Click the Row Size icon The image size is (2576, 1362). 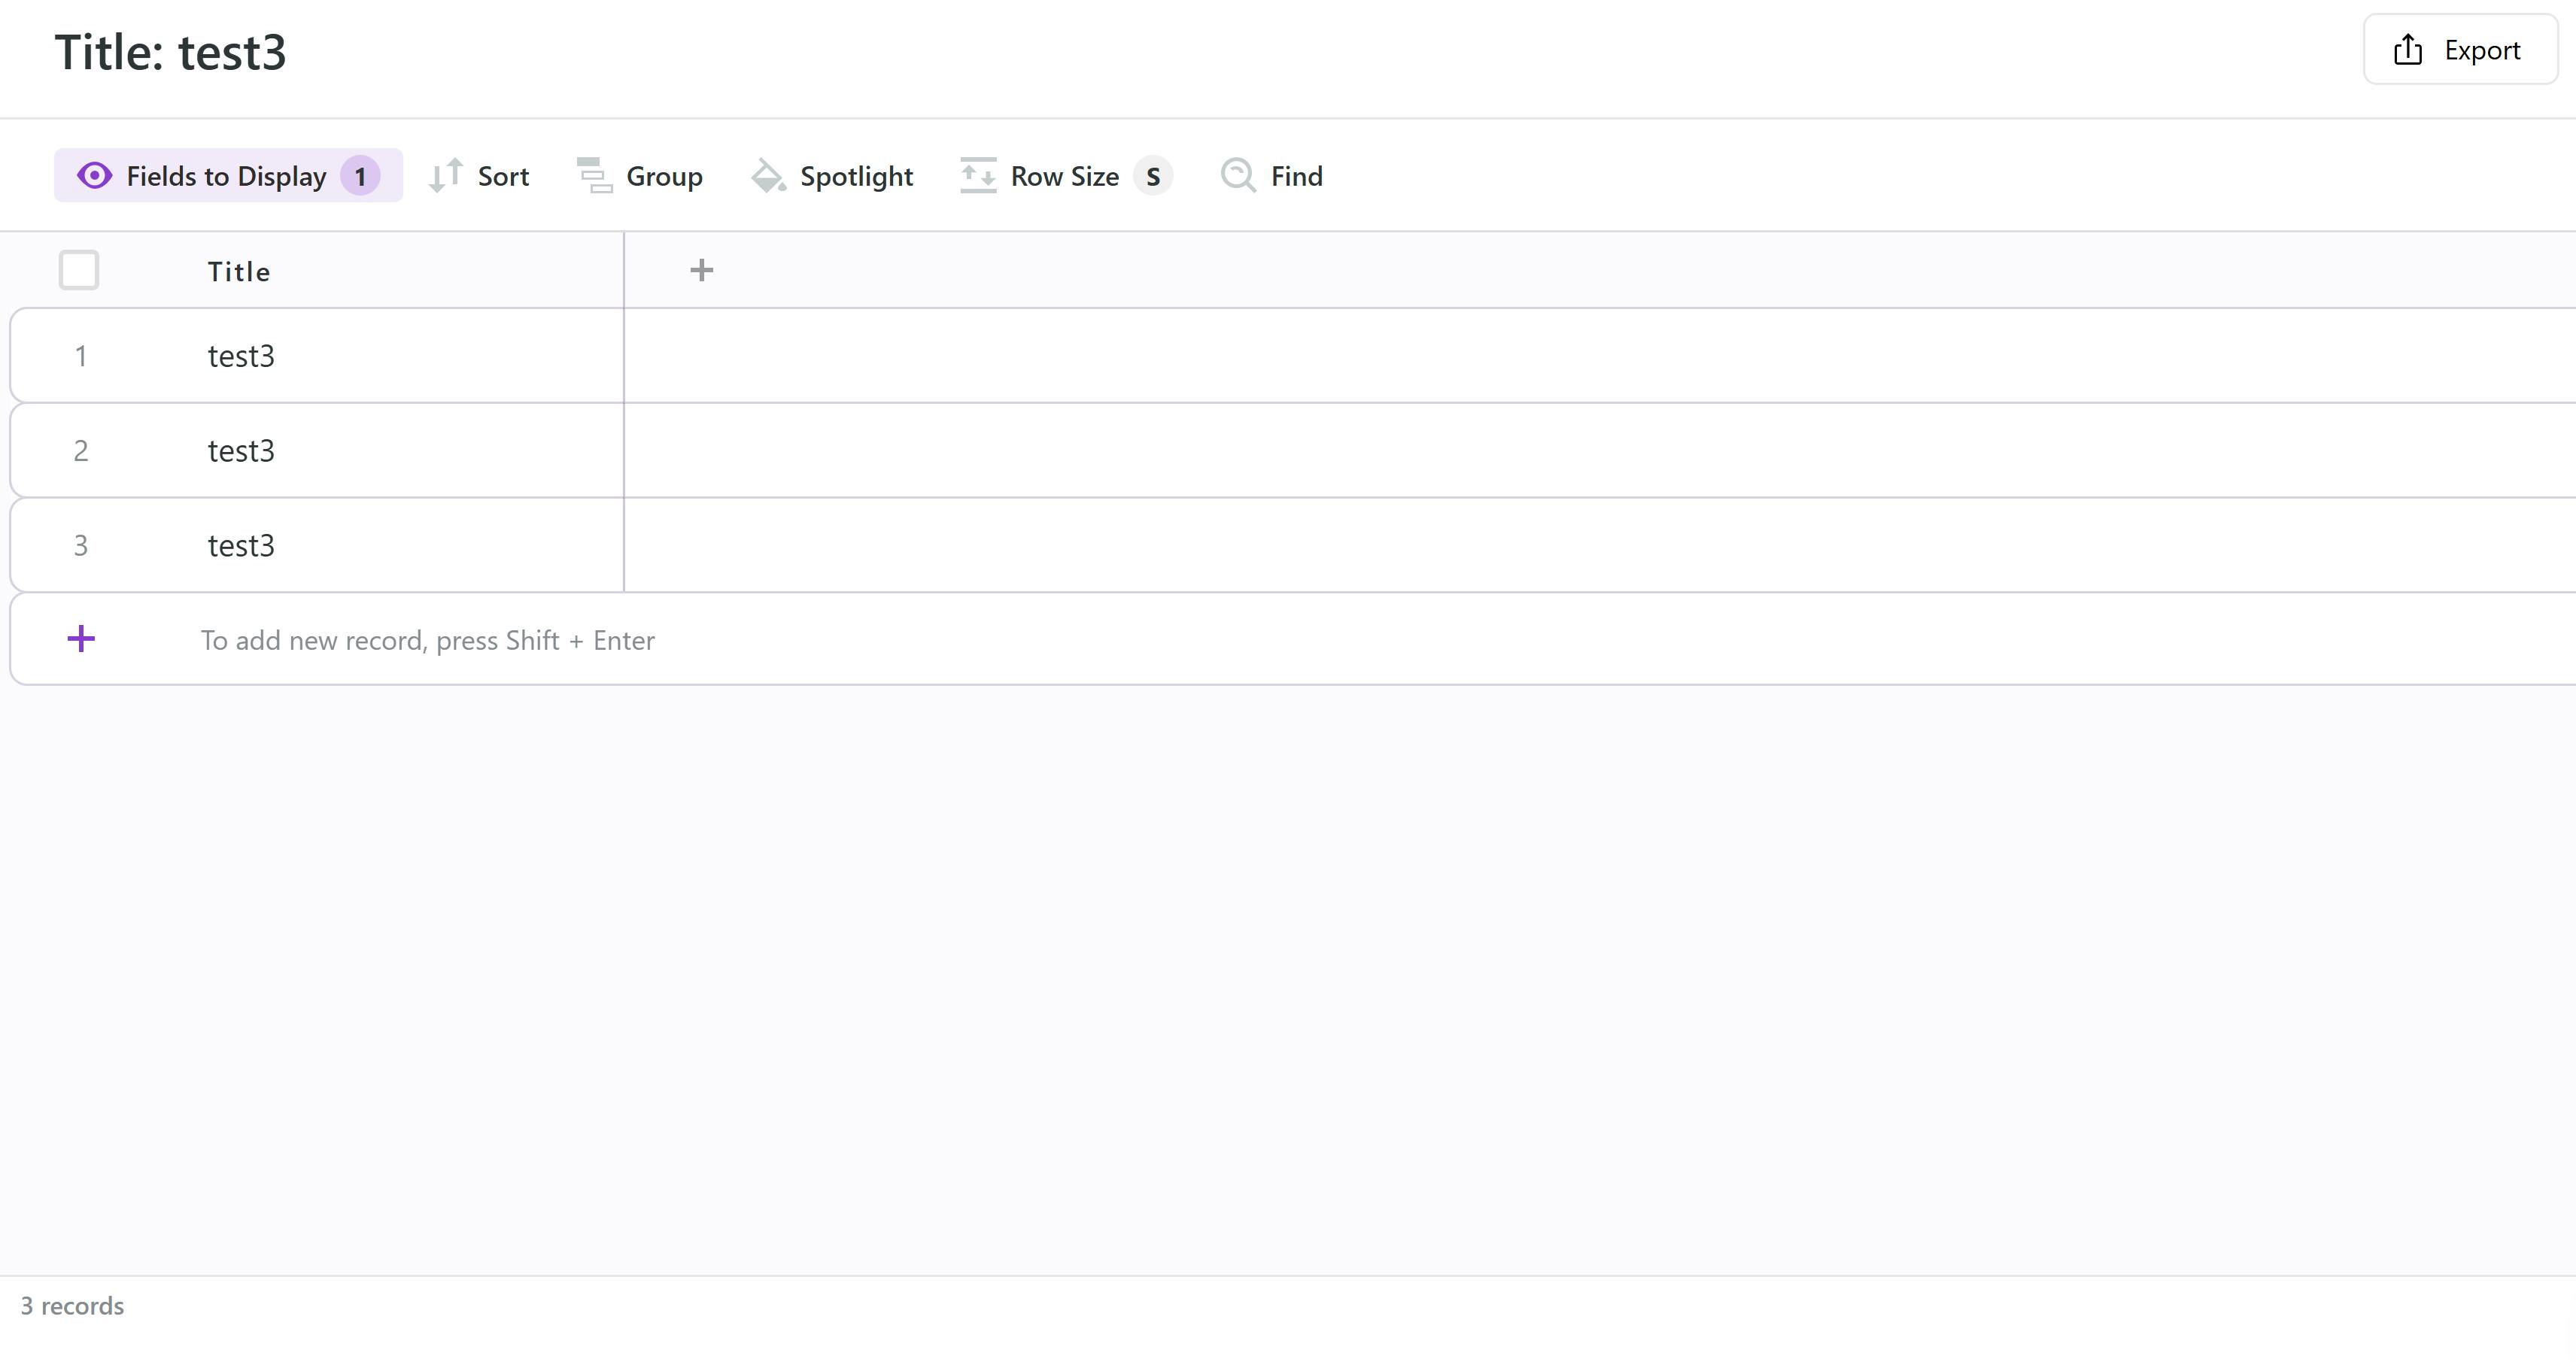978,176
